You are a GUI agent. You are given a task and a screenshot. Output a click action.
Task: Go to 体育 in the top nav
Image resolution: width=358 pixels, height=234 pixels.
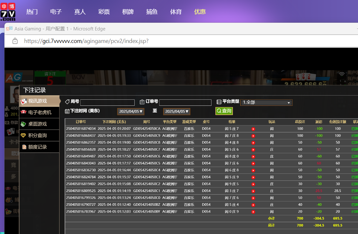coord(176,12)
